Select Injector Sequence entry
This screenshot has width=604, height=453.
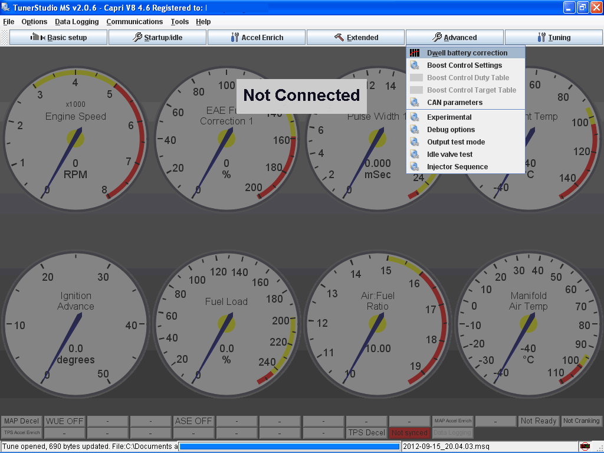(x=466, y=166)
